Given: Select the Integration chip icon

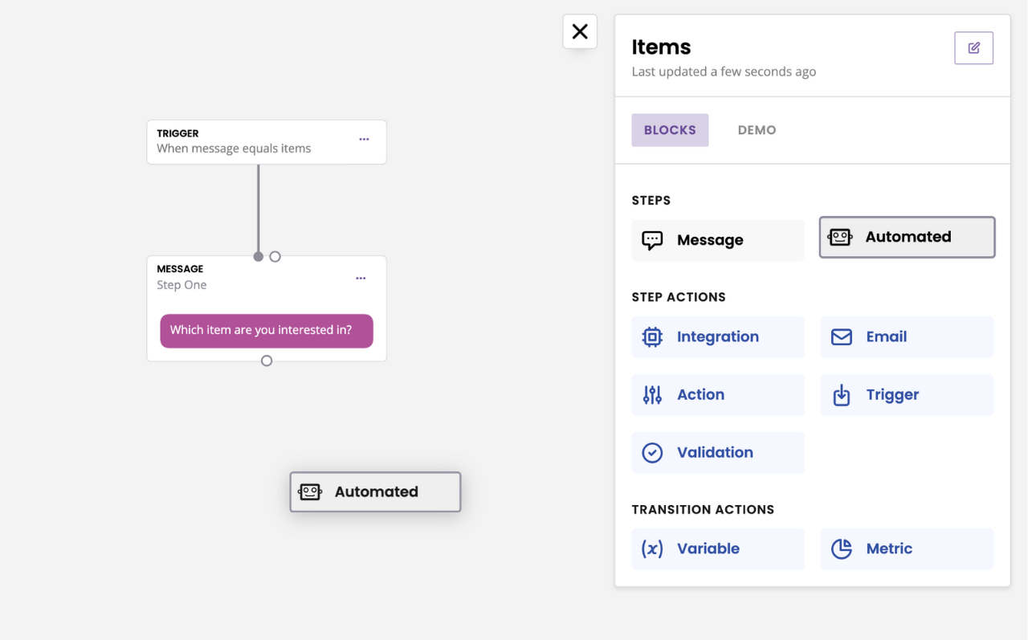Looking at the screenshot, I should [652, 337].
